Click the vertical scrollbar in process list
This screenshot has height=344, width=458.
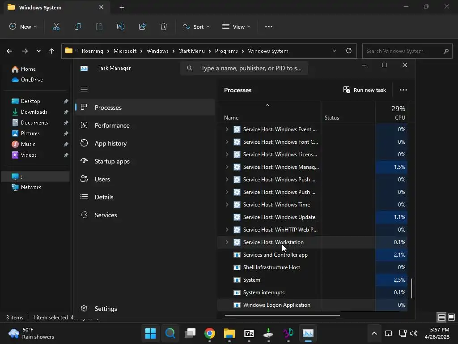point(411,288)
